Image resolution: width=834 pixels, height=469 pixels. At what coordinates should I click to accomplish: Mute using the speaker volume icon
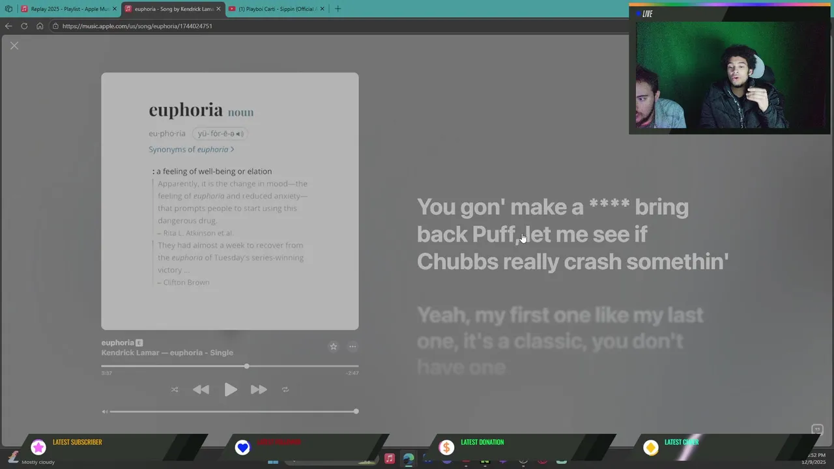[x=104, y=412]
